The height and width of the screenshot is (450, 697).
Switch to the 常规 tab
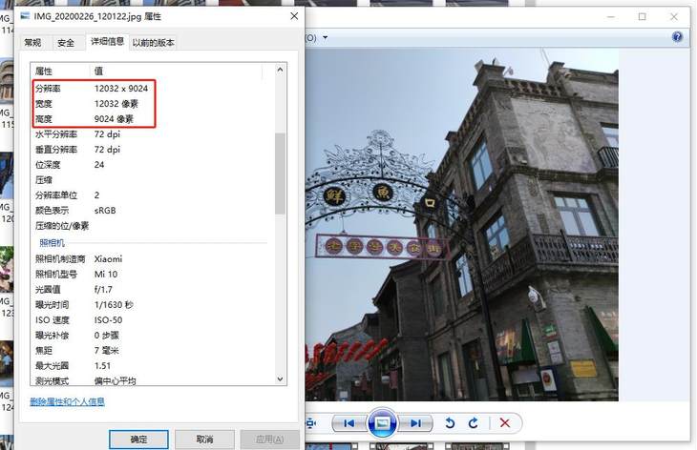(x=32, y=43)
